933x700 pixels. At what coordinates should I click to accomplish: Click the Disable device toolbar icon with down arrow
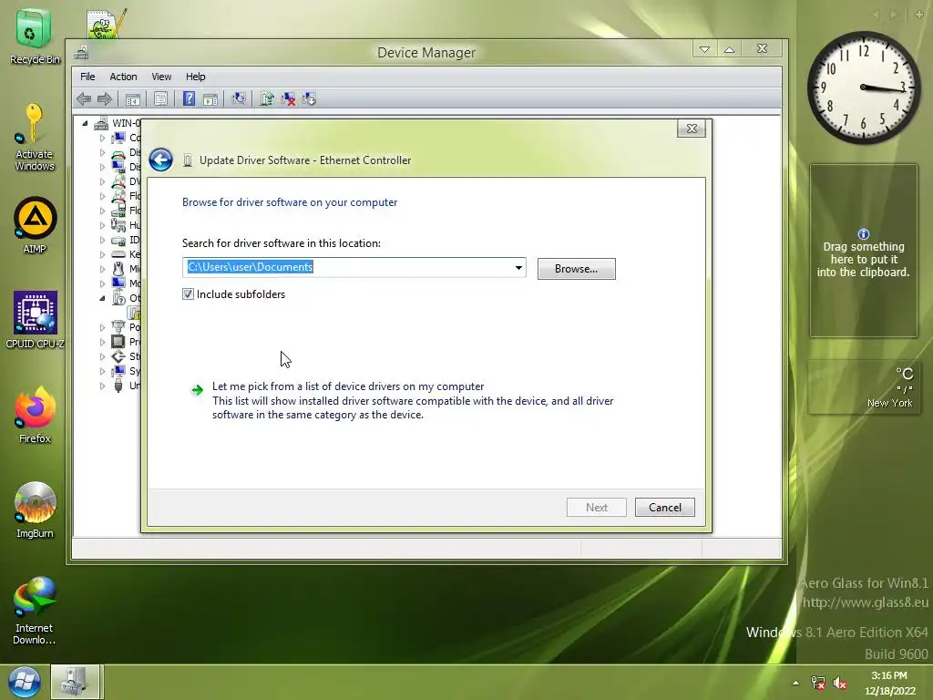309,98
